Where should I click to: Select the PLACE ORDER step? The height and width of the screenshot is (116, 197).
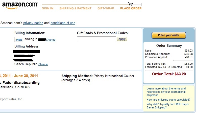click(x=131, y=8)
